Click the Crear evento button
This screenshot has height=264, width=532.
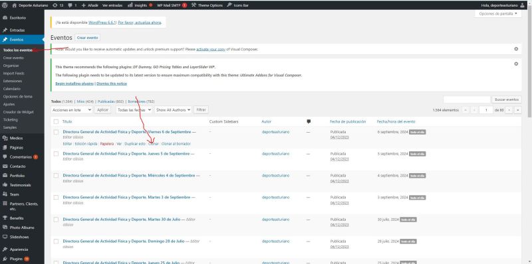tap(88, 38)
